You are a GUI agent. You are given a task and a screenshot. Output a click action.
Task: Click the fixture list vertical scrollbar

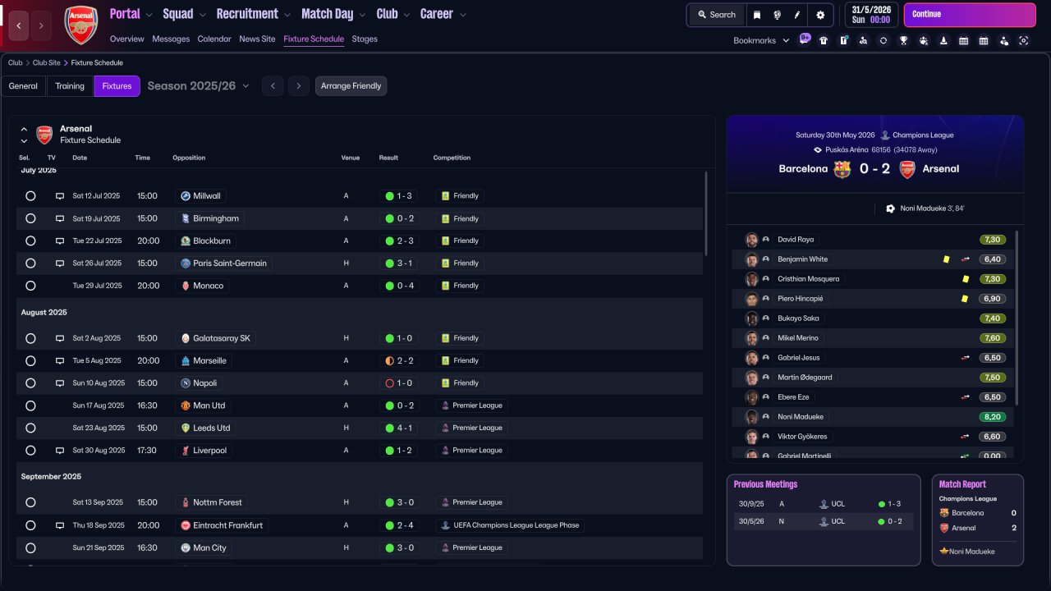pyautogui.click(x=706, y=213)
